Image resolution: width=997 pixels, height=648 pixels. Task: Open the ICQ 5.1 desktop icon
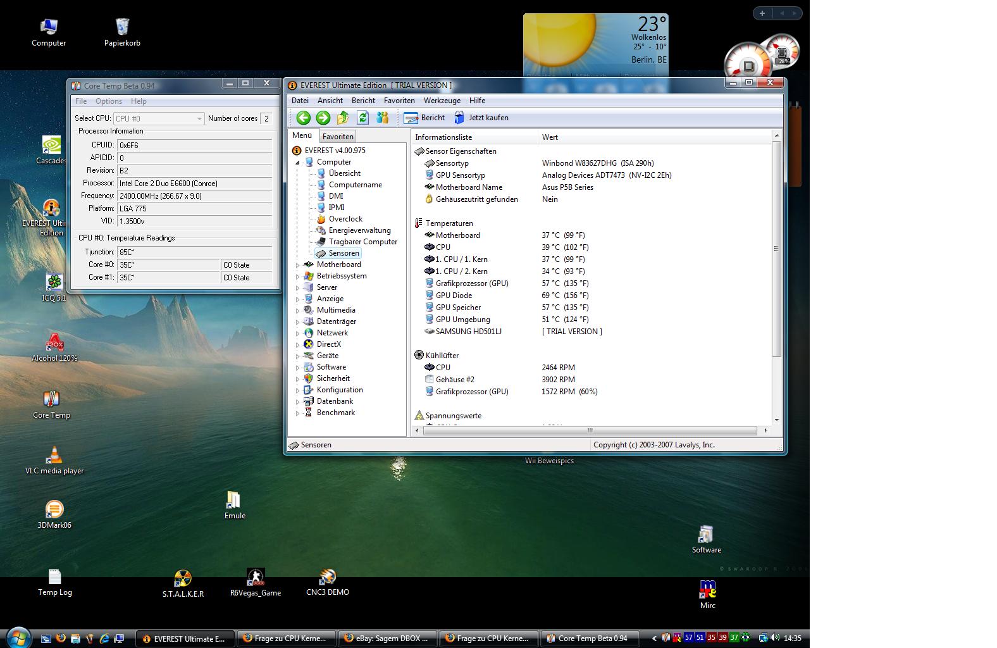[x=54, y=287]
